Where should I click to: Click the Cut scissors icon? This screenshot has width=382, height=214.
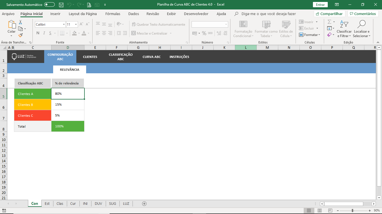point(20,22)
